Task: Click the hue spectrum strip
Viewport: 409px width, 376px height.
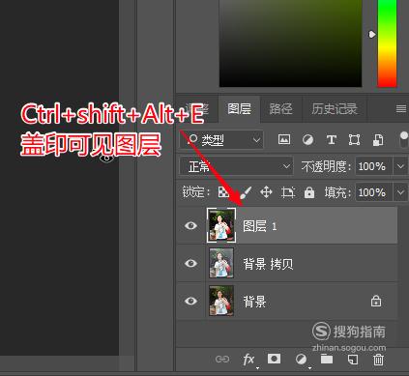Action: tap(387, 43)
